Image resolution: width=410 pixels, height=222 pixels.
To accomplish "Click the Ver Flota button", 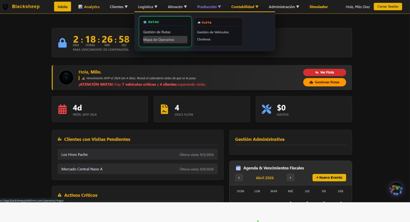I will 324,72.
